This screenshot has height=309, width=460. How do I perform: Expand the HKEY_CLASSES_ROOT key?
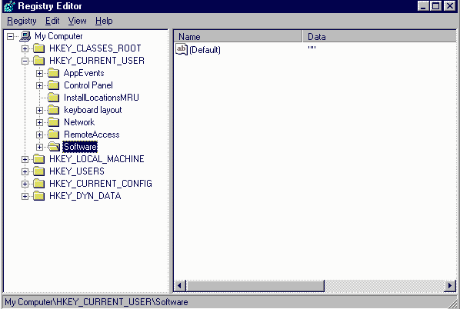25,48
